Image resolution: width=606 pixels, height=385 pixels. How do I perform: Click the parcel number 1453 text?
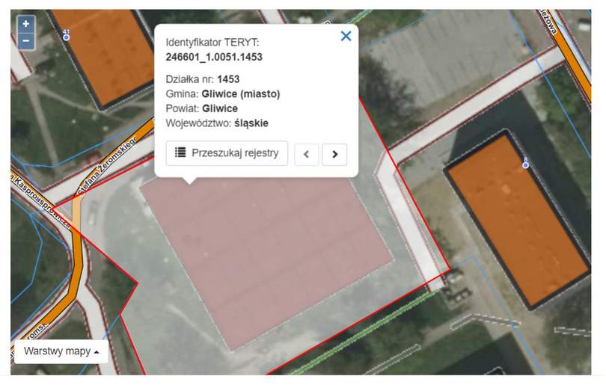pos(228,79)
